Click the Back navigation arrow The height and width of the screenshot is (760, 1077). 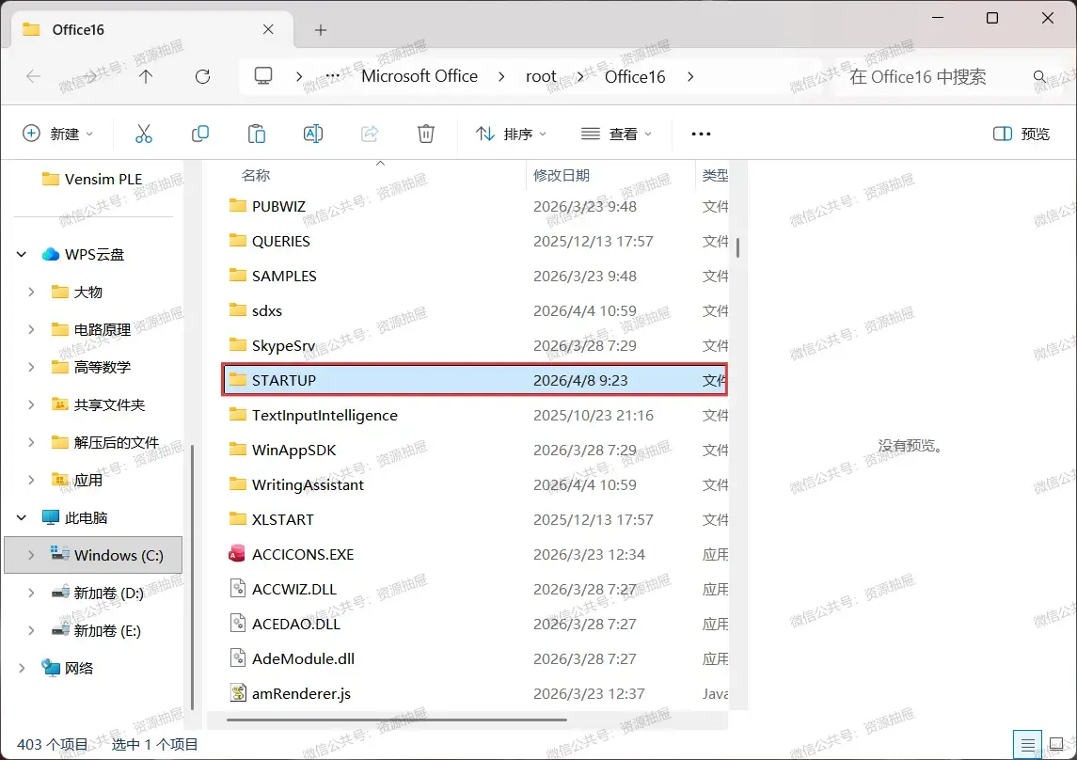[x=33, y=76]
